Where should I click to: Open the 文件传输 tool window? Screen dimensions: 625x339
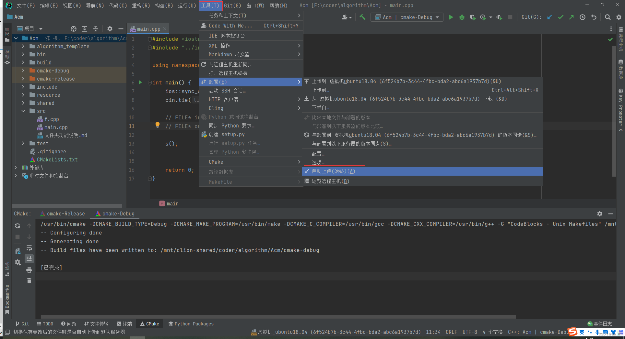click(96, 324)
